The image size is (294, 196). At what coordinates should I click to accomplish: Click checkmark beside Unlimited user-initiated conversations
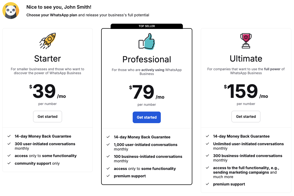click(208, 144)
